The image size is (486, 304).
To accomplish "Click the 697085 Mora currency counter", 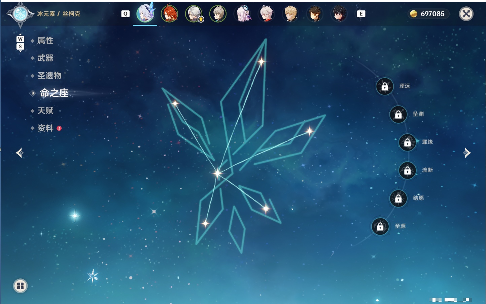I will (x=428, y=14).
